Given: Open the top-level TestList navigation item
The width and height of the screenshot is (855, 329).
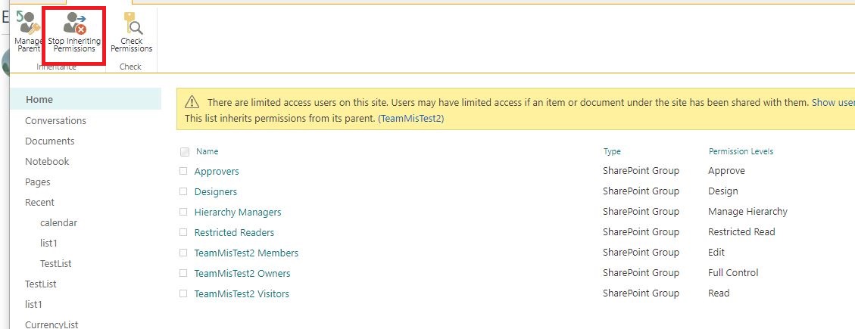Looking at the screenshot, I should 40,284.
